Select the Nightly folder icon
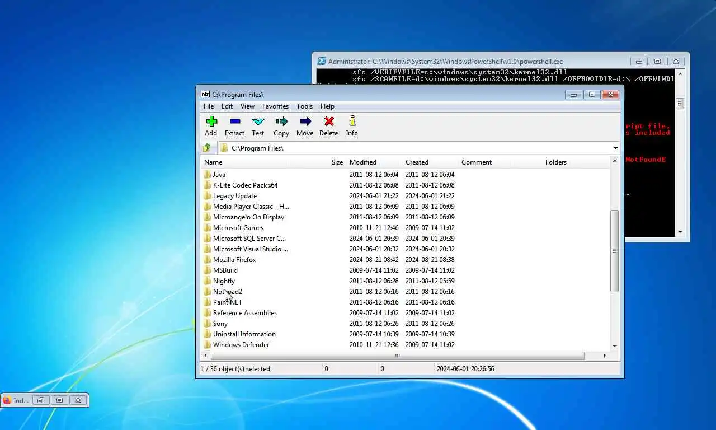 207,281
